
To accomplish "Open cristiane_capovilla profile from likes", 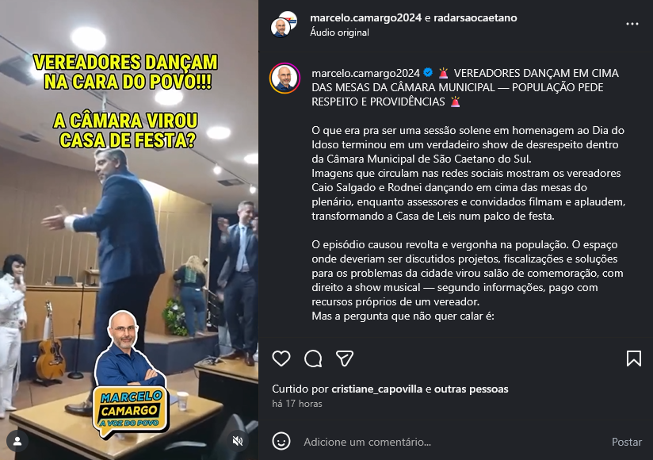I will 376,389.
